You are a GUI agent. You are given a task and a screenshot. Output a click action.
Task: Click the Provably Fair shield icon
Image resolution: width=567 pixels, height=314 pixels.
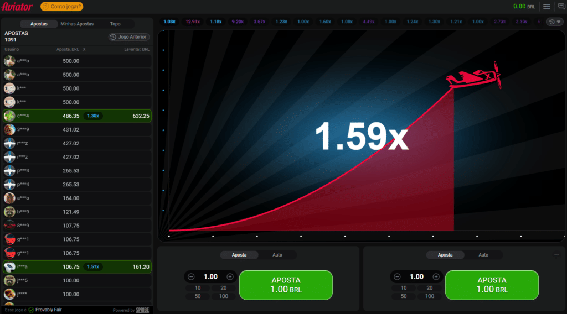click(31, 310)
